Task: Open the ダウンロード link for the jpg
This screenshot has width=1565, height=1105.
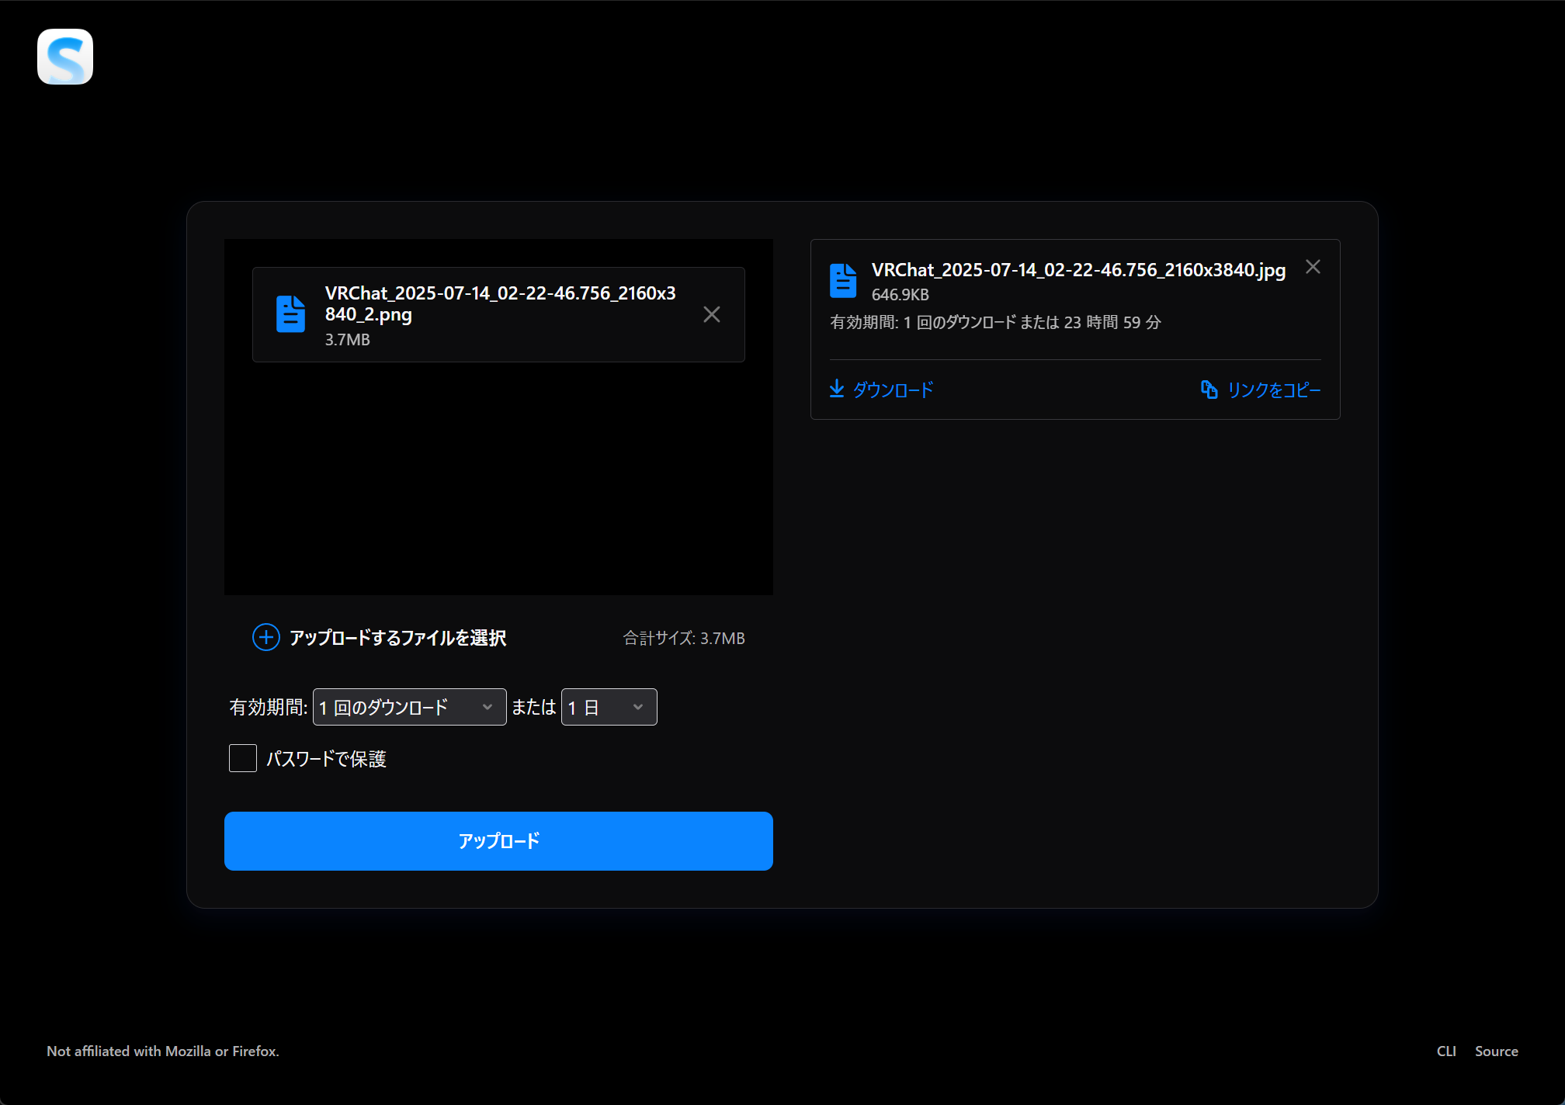Action: (881, 390)
